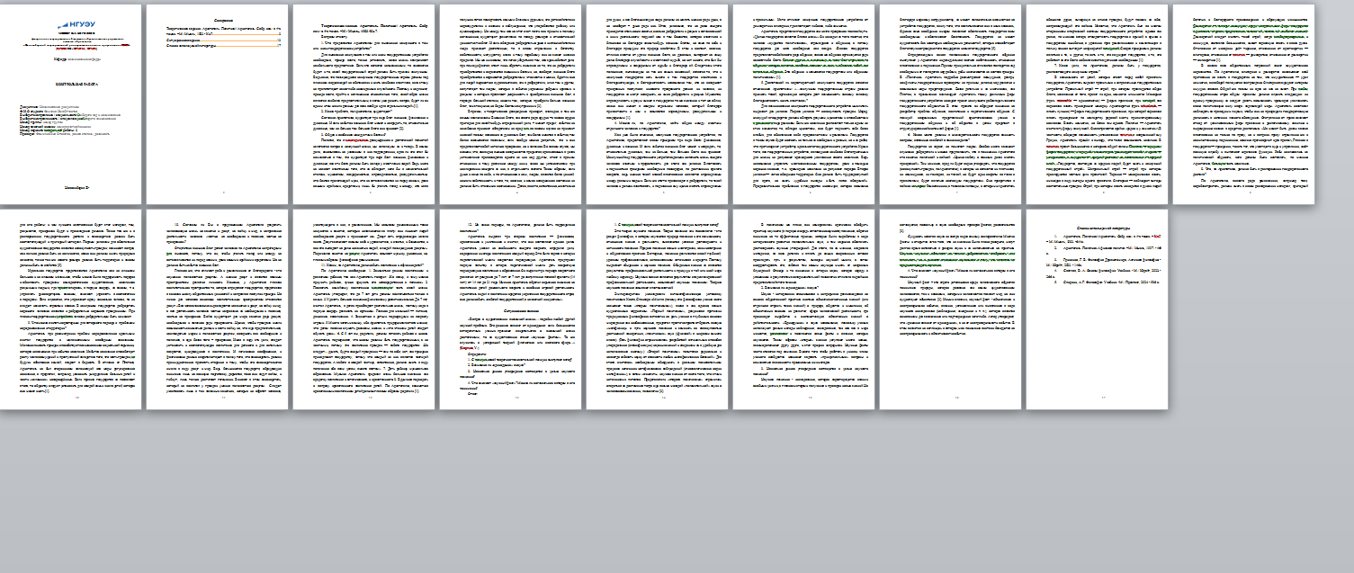Screen dimensions: 1354x573
Task: Click the red-highlighted word on the title page
Action: coord(126,45)
